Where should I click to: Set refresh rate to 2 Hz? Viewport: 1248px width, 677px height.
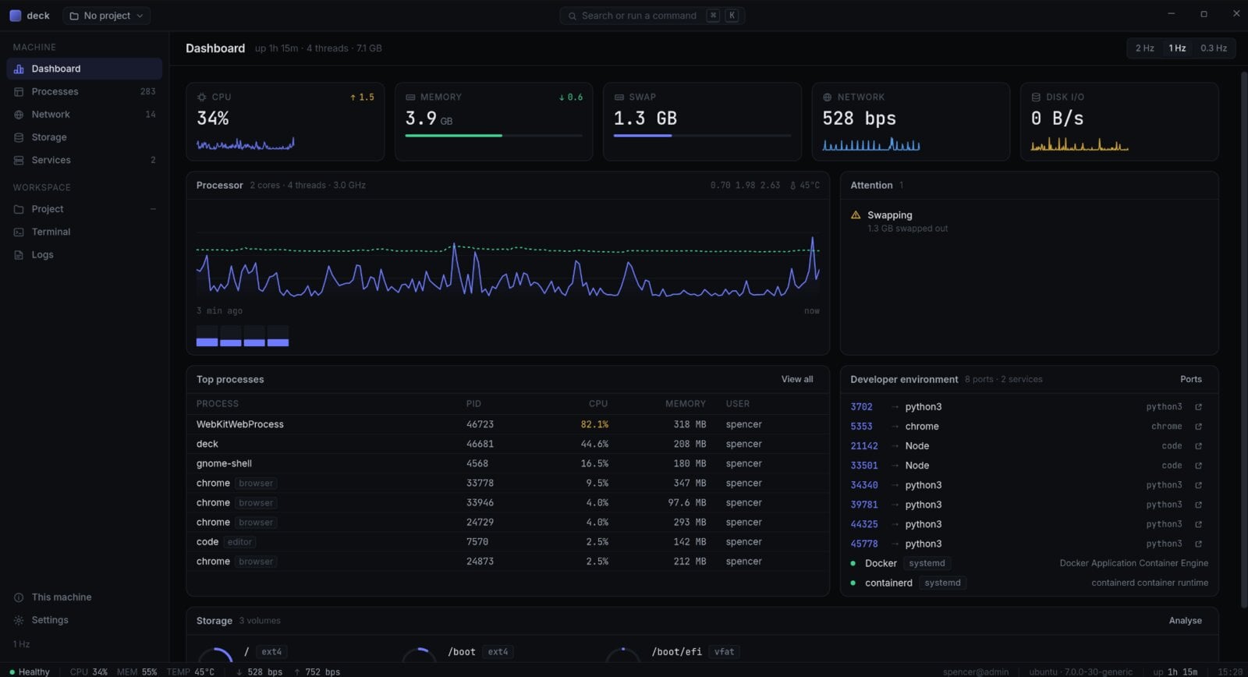coord(1144,48)
